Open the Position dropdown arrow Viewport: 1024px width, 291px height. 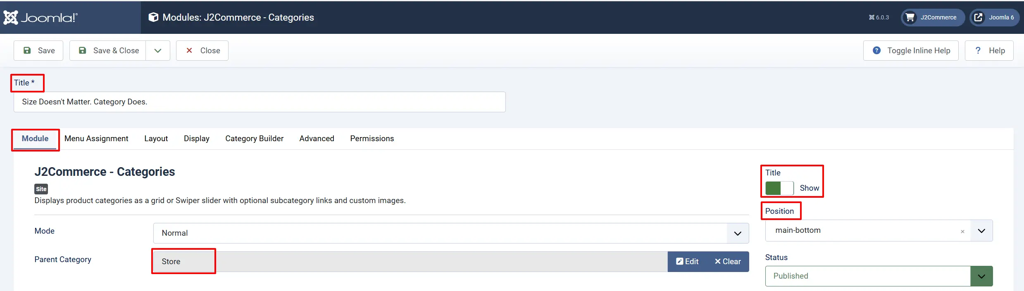pos(981,231)
